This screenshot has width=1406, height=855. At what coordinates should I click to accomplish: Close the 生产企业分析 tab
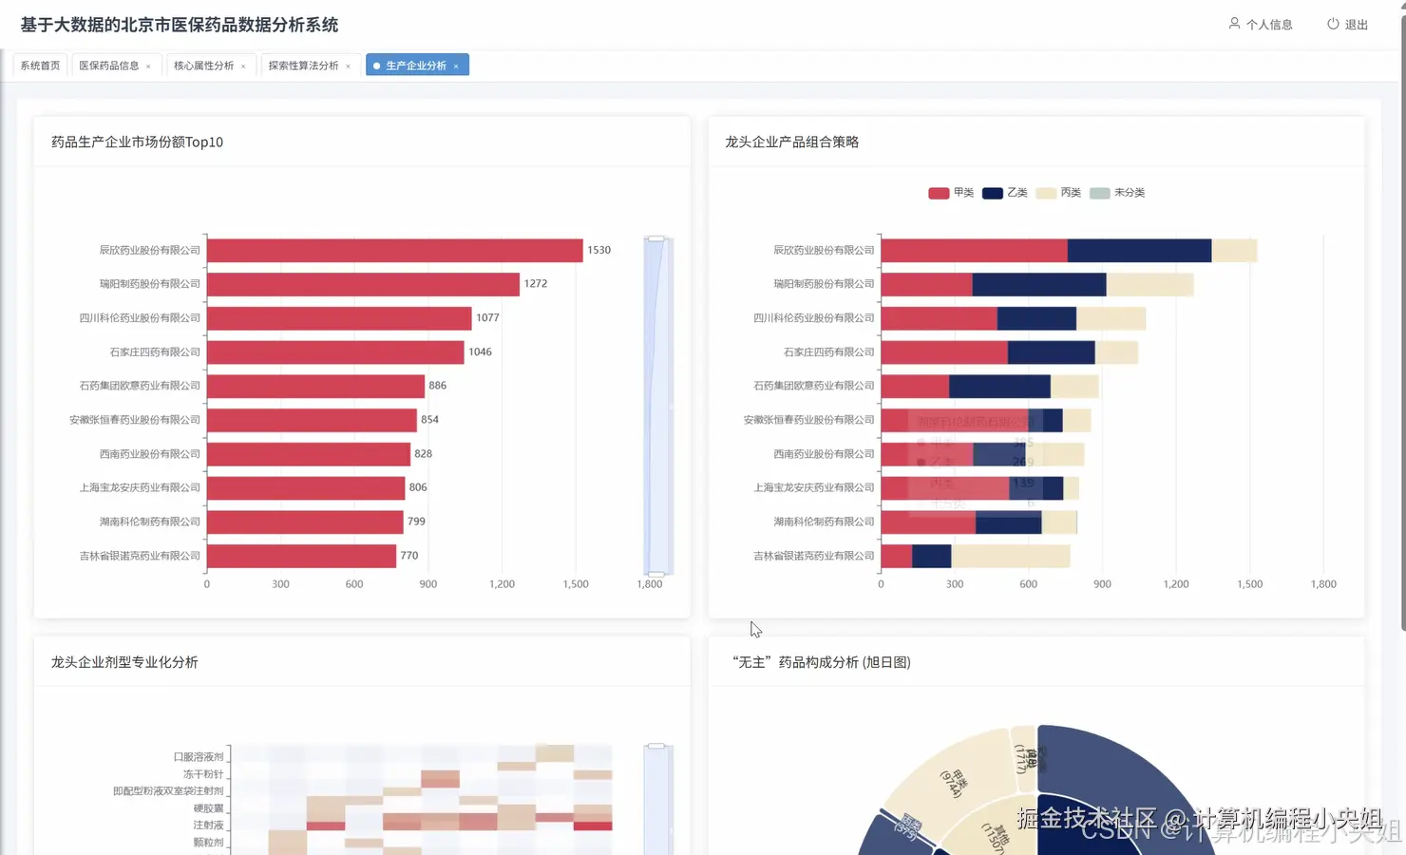[456, 66]
